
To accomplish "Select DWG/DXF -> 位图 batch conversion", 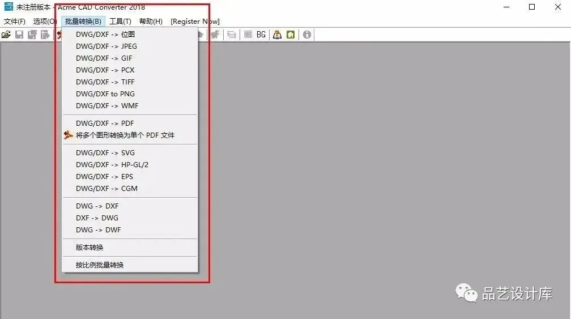I will [x=130, y=34].
